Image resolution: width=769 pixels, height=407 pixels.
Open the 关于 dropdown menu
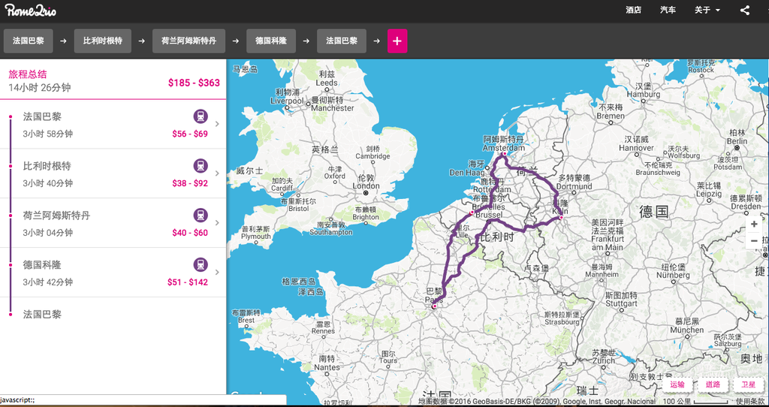707,11
